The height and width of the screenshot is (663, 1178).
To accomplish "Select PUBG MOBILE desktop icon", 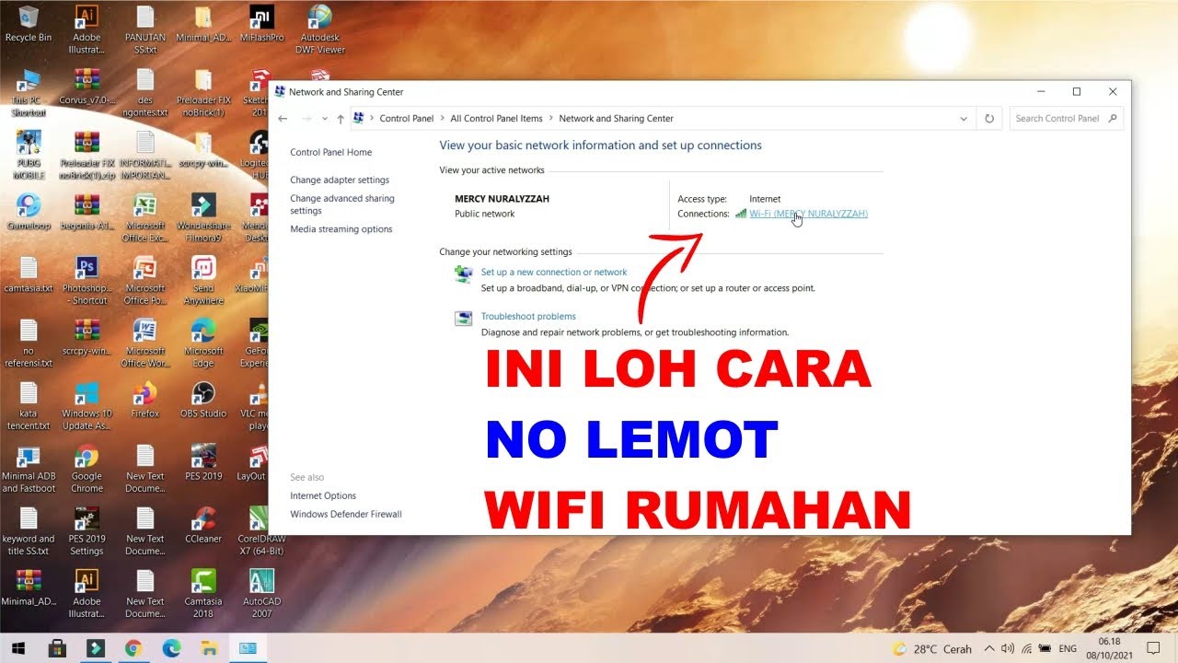I will coord(29,155).
